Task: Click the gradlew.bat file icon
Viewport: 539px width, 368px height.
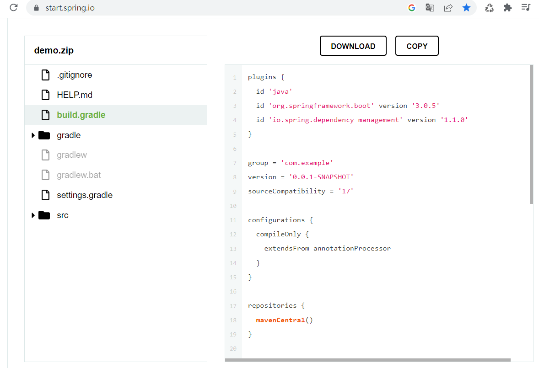Action: click(45, 175)
